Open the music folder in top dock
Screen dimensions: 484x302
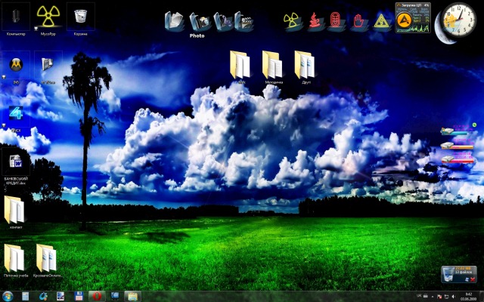coord(222,22)
